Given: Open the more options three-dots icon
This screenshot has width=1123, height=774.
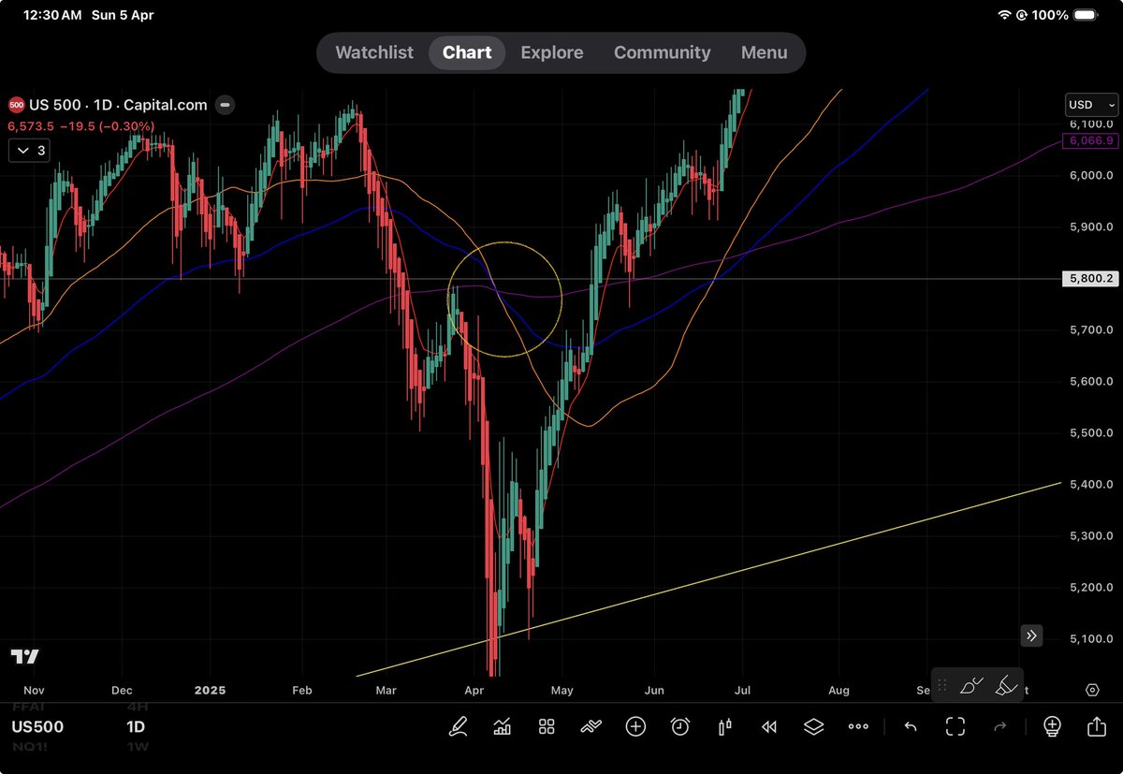Looking at the screenshot, I should [858, 726].
